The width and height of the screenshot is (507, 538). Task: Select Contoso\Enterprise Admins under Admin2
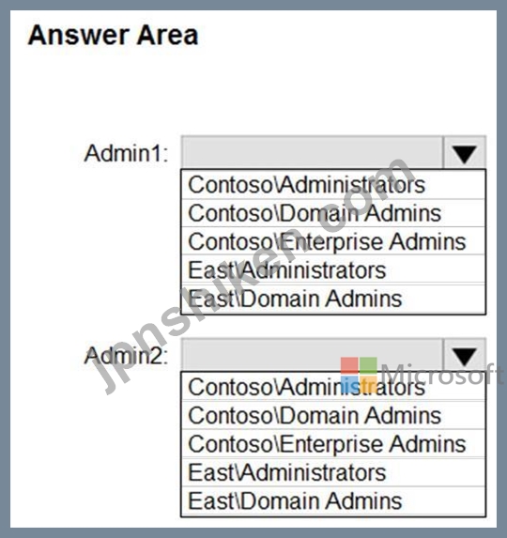tap(333, 444)
